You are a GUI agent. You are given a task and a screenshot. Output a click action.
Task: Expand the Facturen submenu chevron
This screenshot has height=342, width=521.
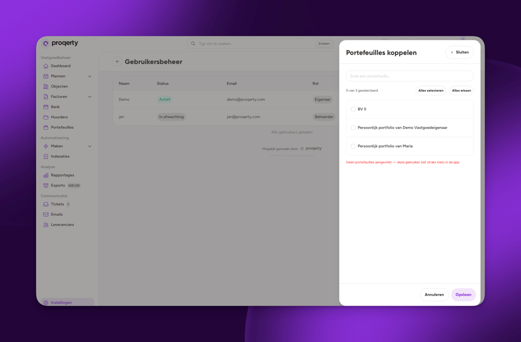[90, 97]
